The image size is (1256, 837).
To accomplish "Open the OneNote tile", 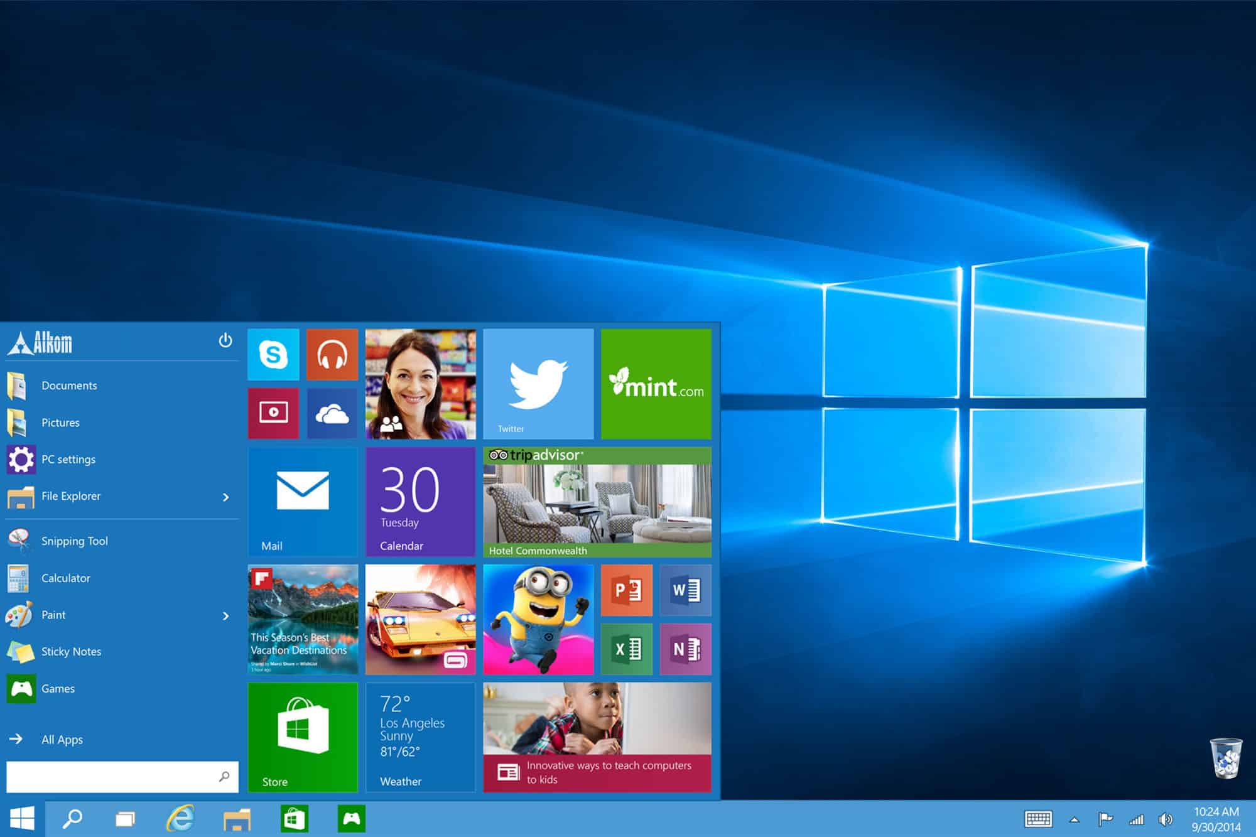I will pos(686,649).
